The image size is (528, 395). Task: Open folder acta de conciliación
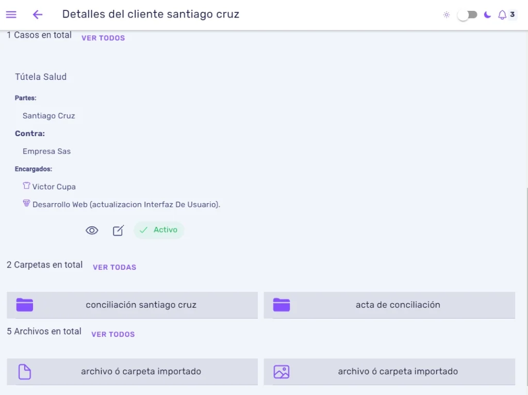tap(389, 305)
